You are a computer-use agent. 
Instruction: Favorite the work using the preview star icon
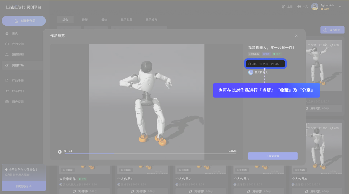click(x=264, y=64)
